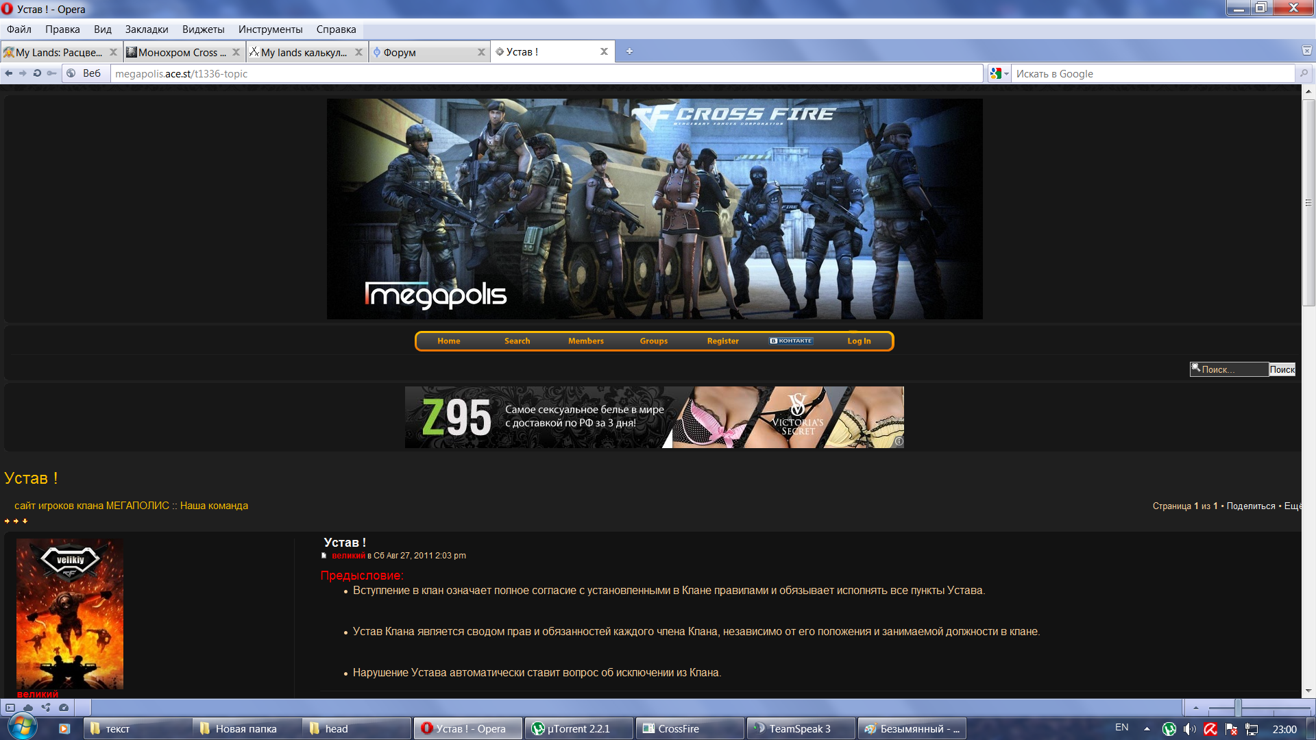Close the My lands калькул... tab
Viewport: 1316px width, 740px height.
pos(358,52)
